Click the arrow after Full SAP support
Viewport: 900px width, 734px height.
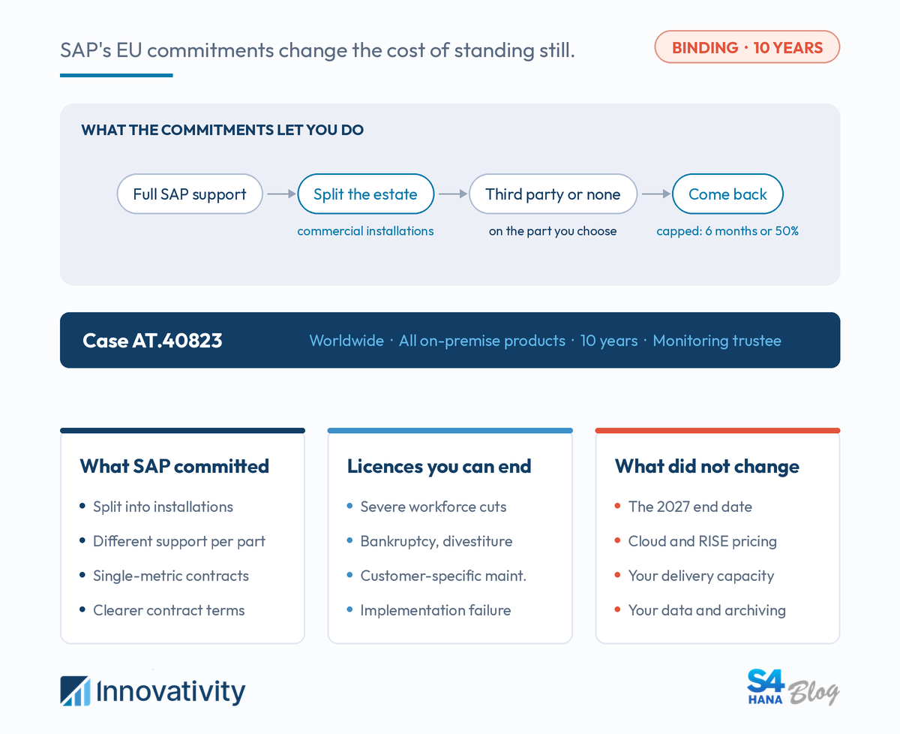pos(281,194)
